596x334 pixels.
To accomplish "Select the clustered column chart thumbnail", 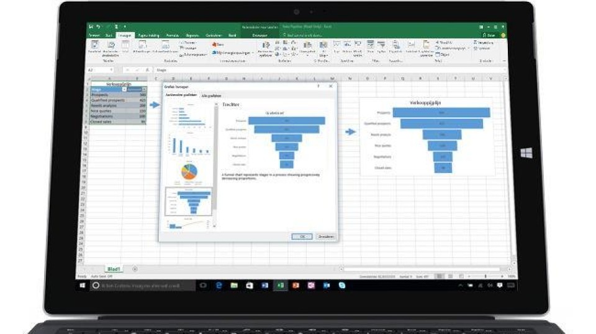I will pos(189,146).
